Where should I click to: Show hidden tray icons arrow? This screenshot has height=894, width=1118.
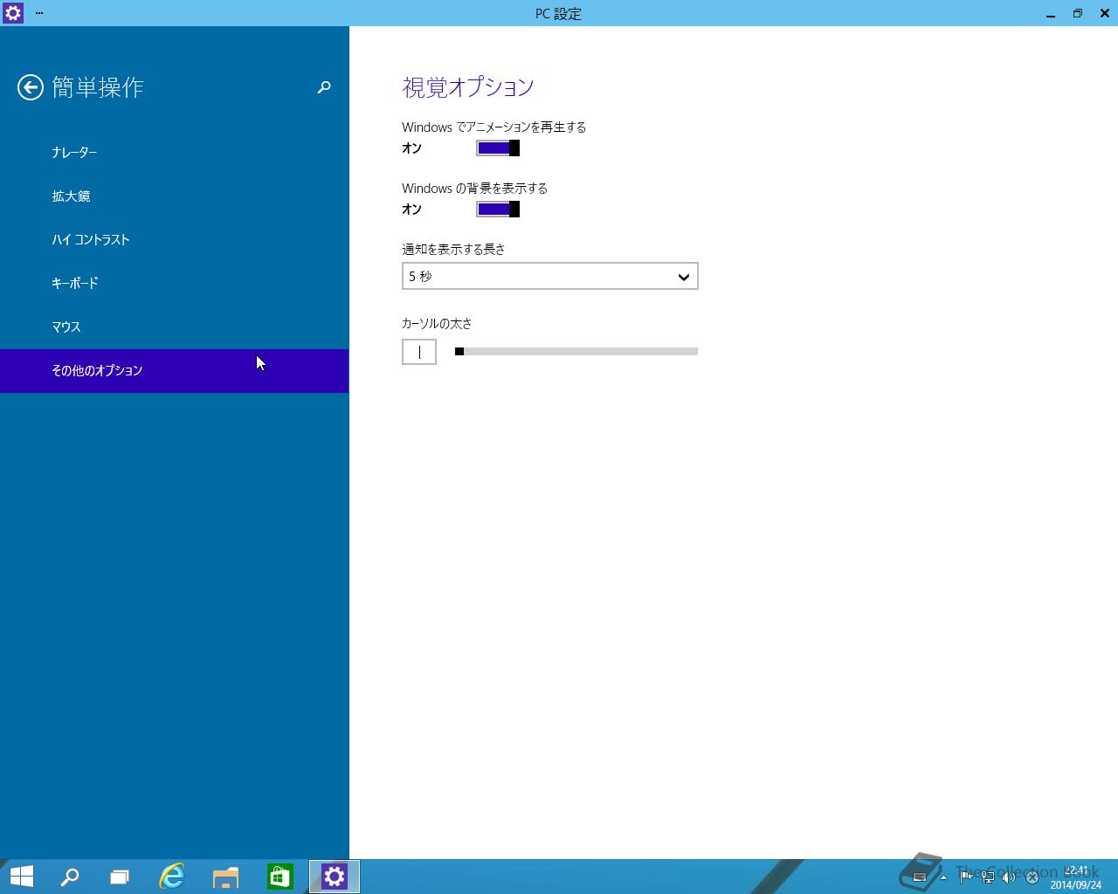[x=943, y=877]
